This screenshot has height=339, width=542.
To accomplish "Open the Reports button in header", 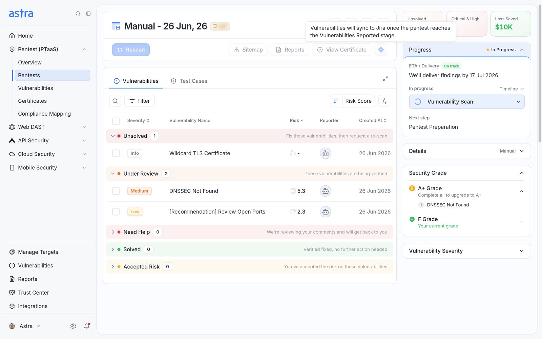I will click(x=290, y=49).
